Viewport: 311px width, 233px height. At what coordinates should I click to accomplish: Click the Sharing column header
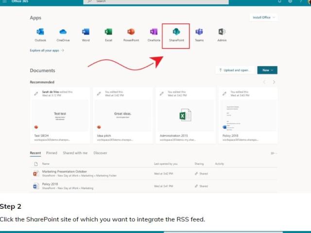(x=199, y=164)
